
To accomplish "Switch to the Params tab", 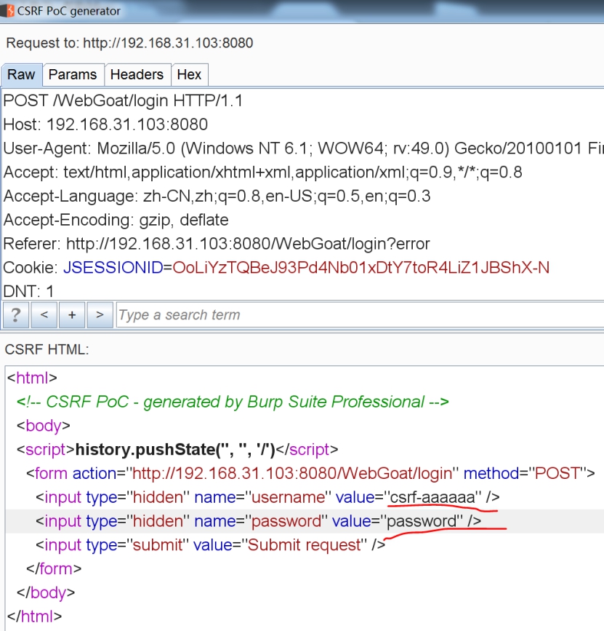I will [73, 75].
